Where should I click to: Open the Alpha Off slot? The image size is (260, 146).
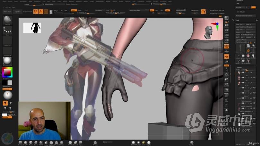7,41
